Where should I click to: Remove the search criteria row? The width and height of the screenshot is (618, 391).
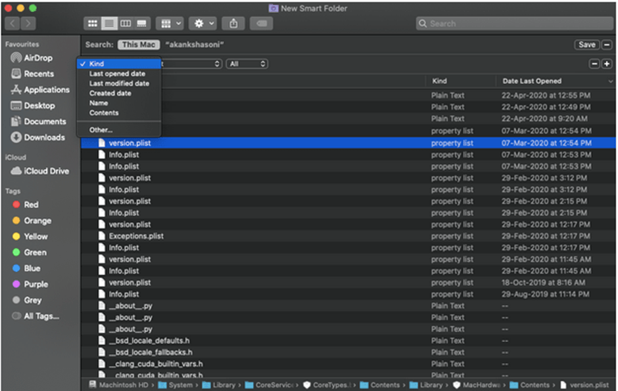[x=594, y=64]
